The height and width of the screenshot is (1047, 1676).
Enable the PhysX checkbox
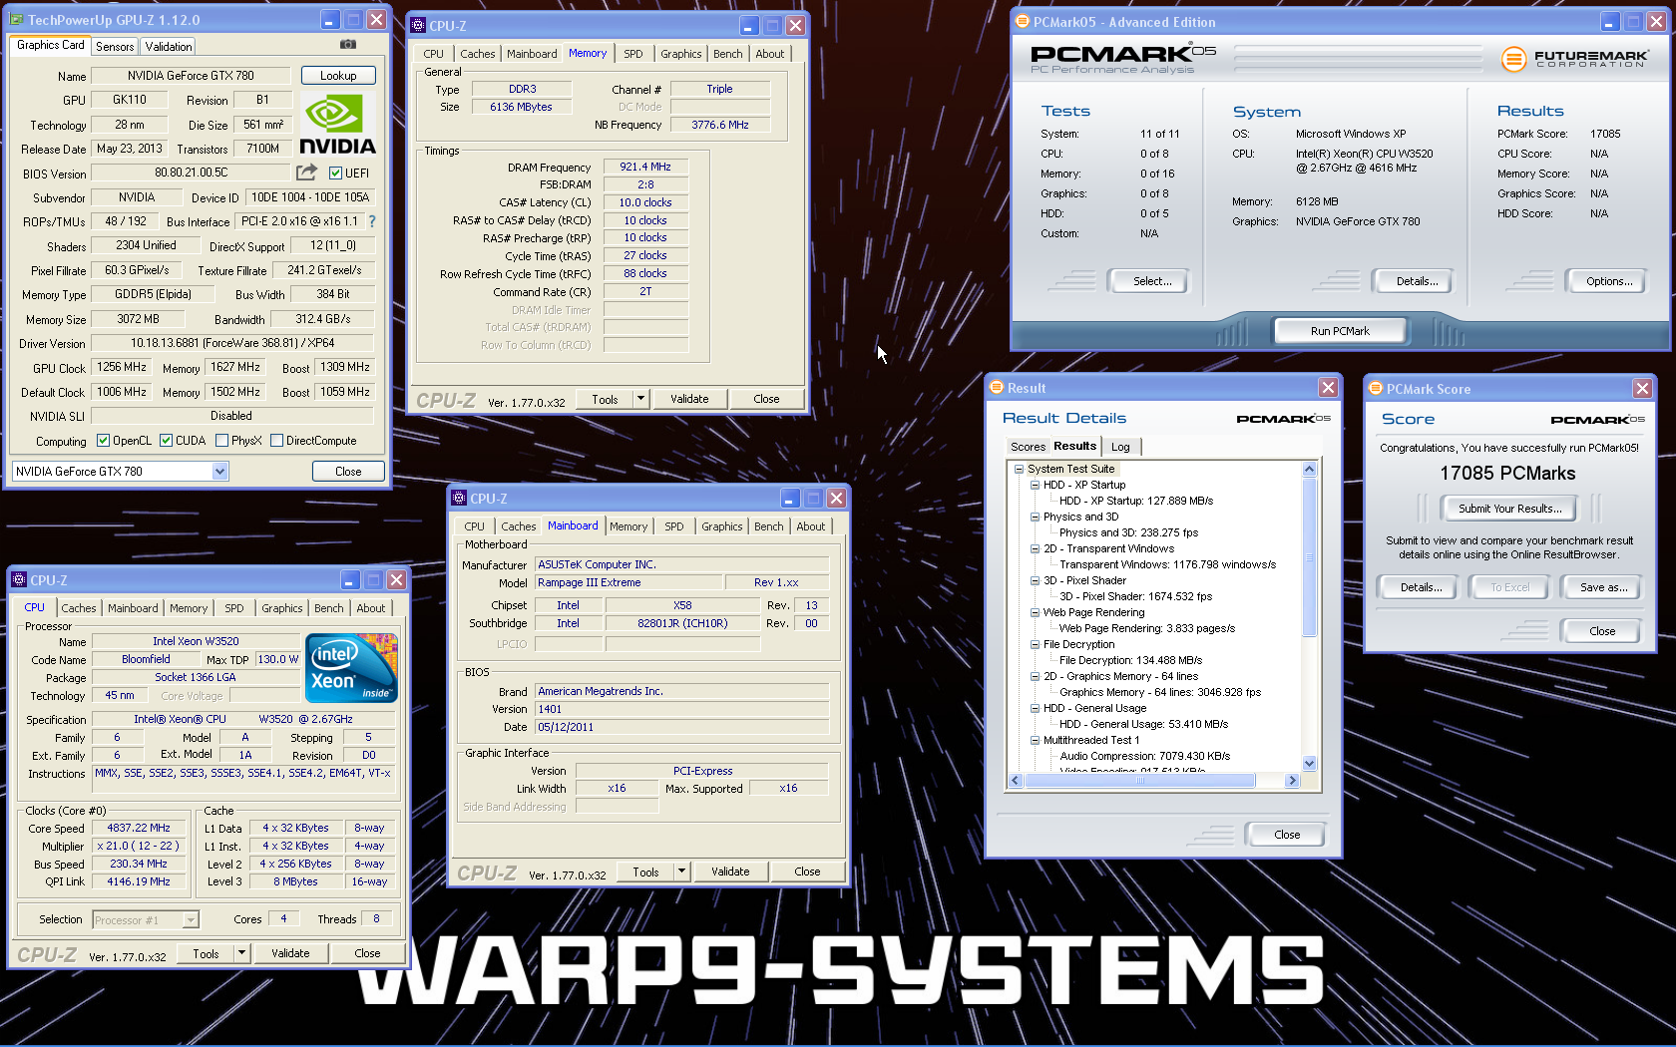(x=221, y=441)
